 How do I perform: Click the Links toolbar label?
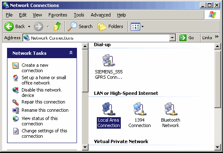click(x=207, y=38)
